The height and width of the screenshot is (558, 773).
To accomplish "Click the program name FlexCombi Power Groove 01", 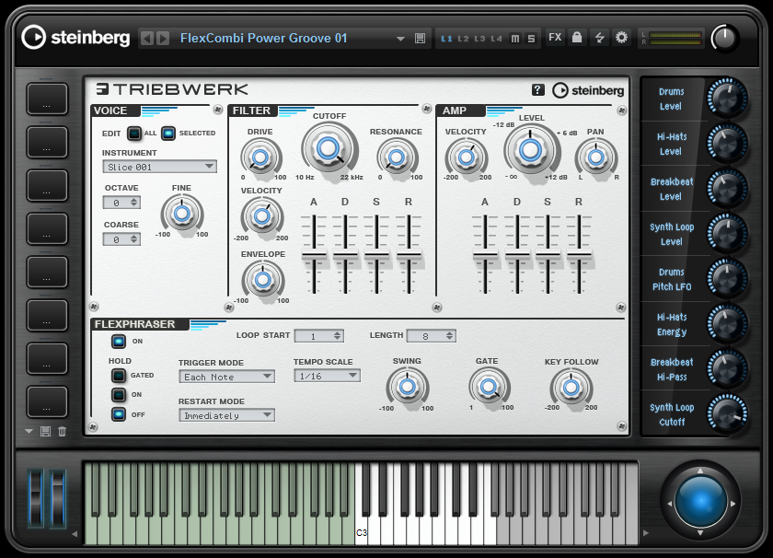I will [264, 38].
